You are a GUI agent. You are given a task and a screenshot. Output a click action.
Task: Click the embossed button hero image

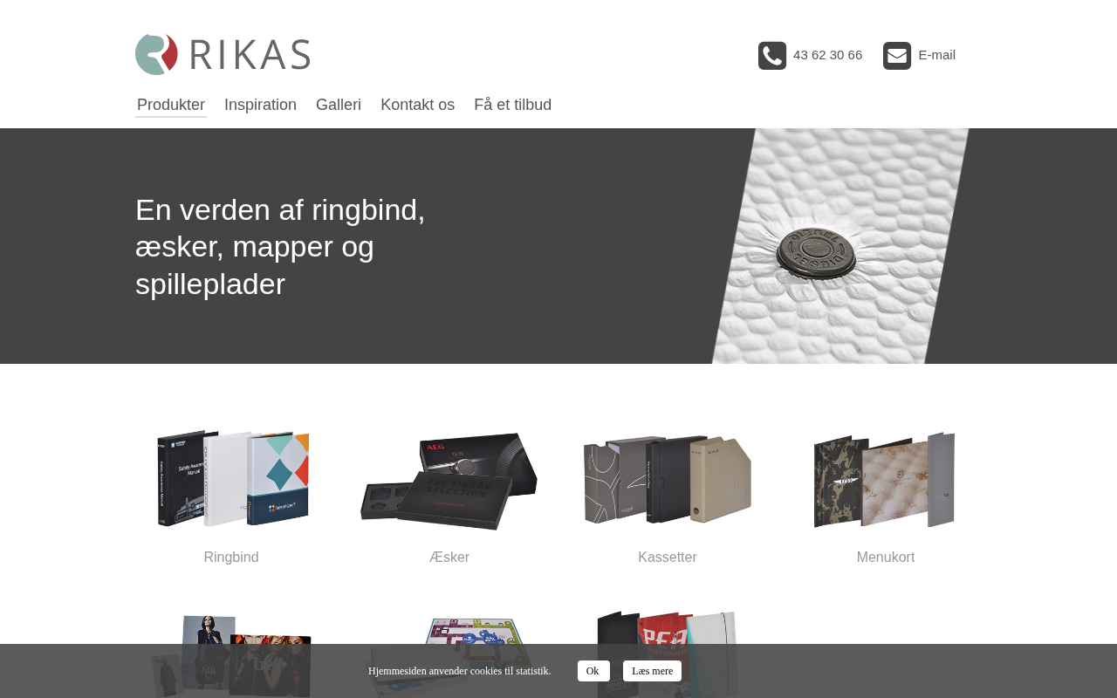[x=840, y=246]
